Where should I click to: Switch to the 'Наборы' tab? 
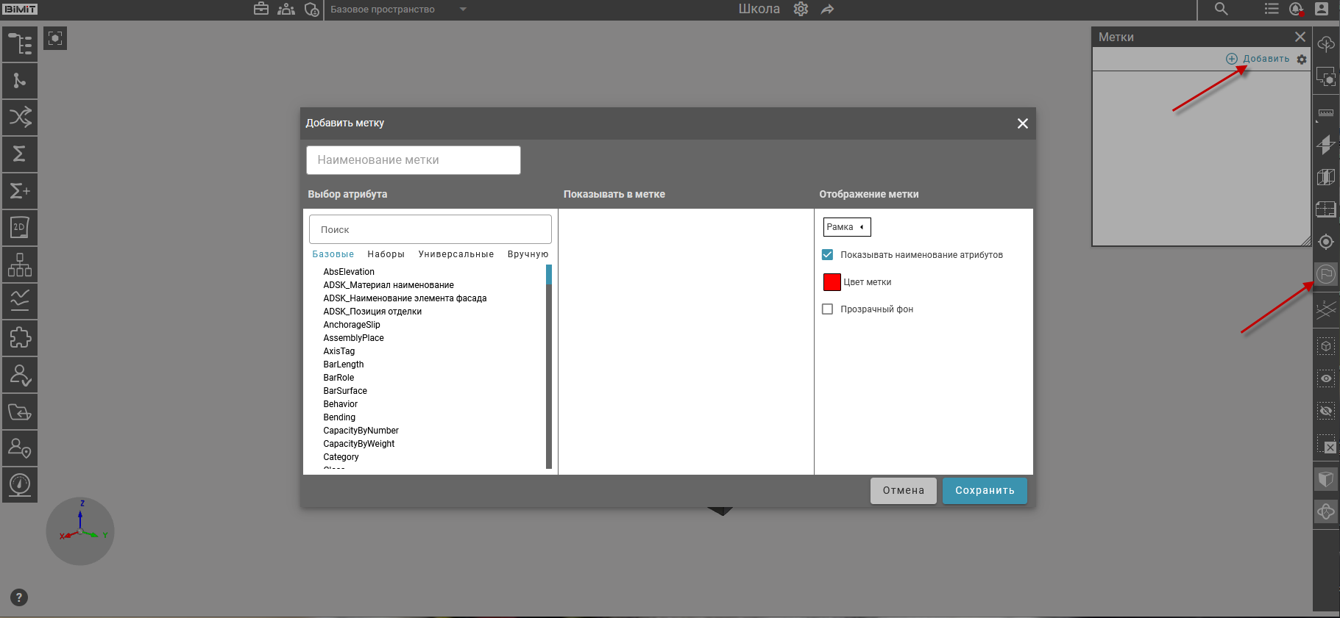(386, 254)
